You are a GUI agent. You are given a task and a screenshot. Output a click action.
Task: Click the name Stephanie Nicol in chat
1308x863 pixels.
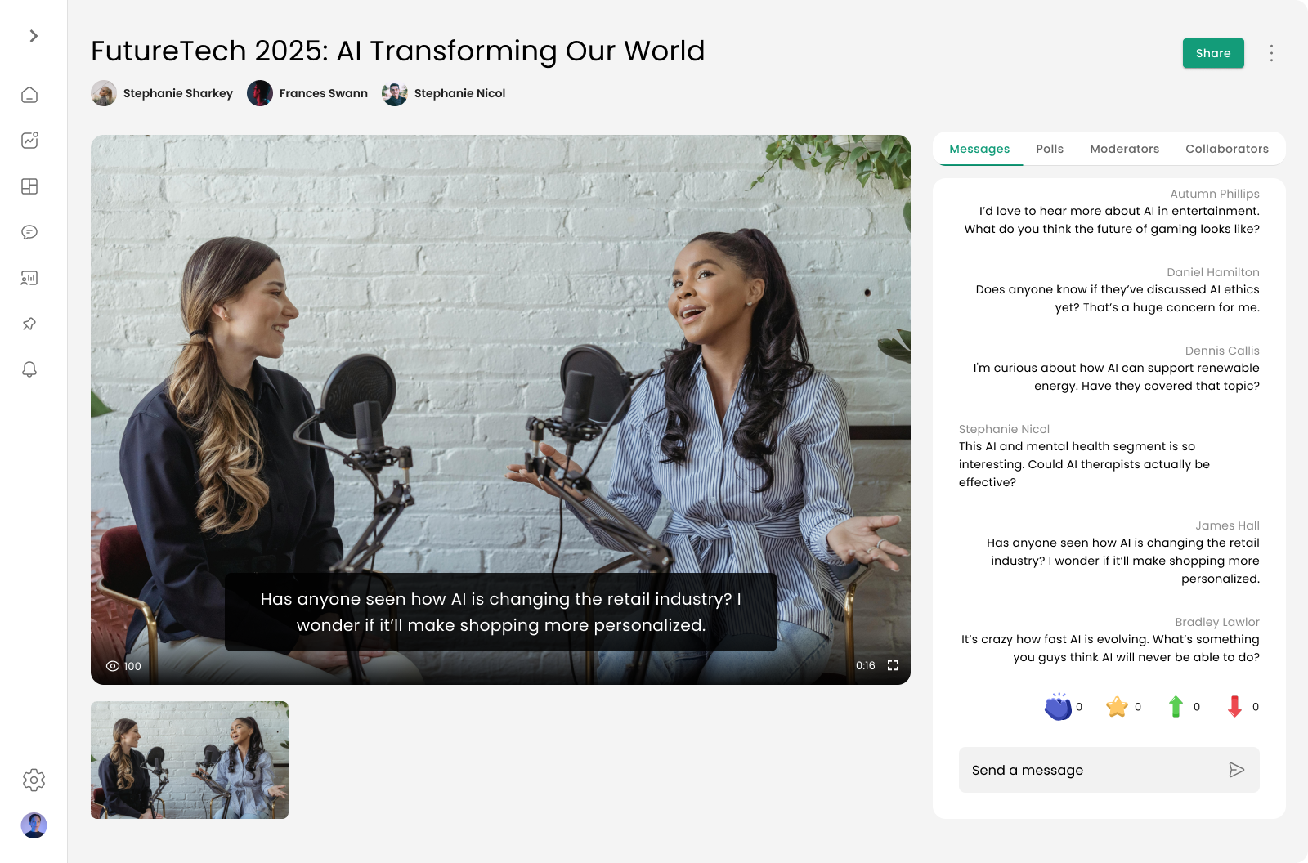click(x=1004, y=429)
